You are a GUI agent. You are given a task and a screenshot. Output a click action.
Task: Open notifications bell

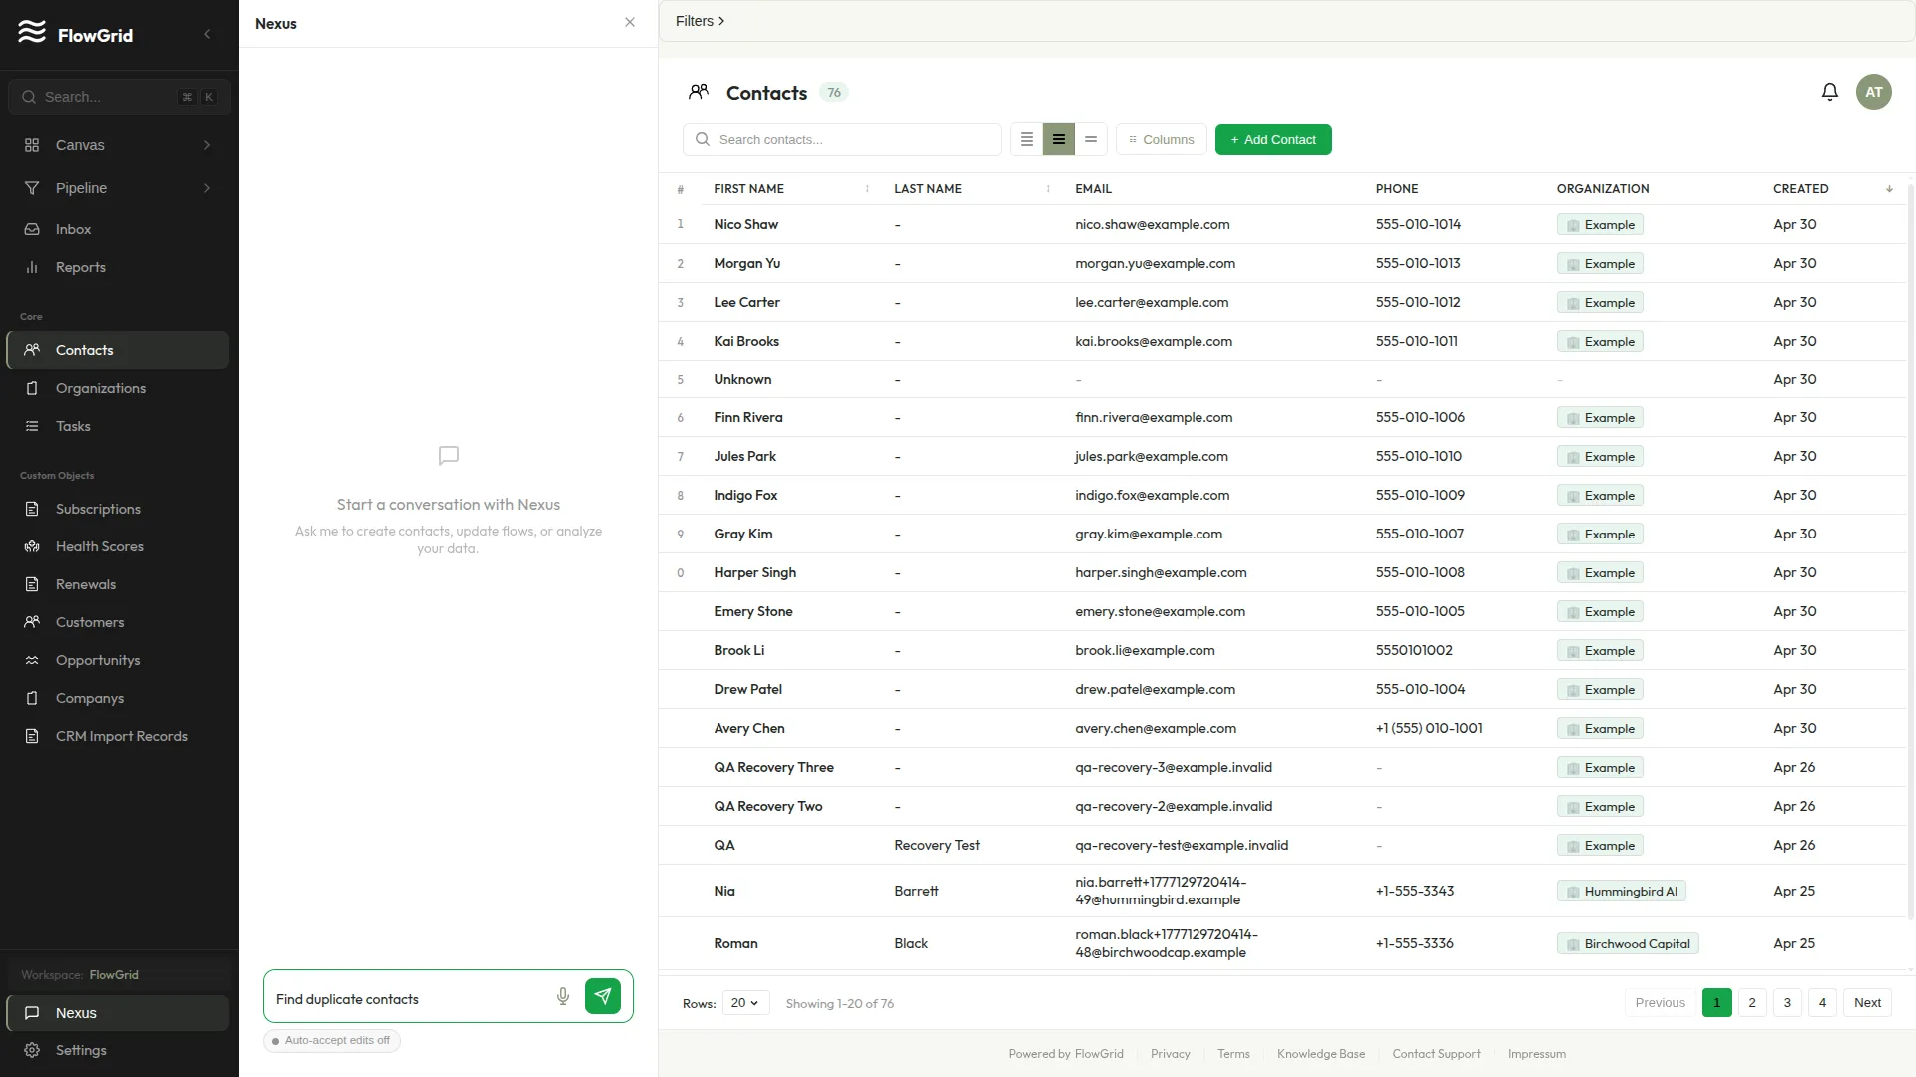click(1830, 92)
